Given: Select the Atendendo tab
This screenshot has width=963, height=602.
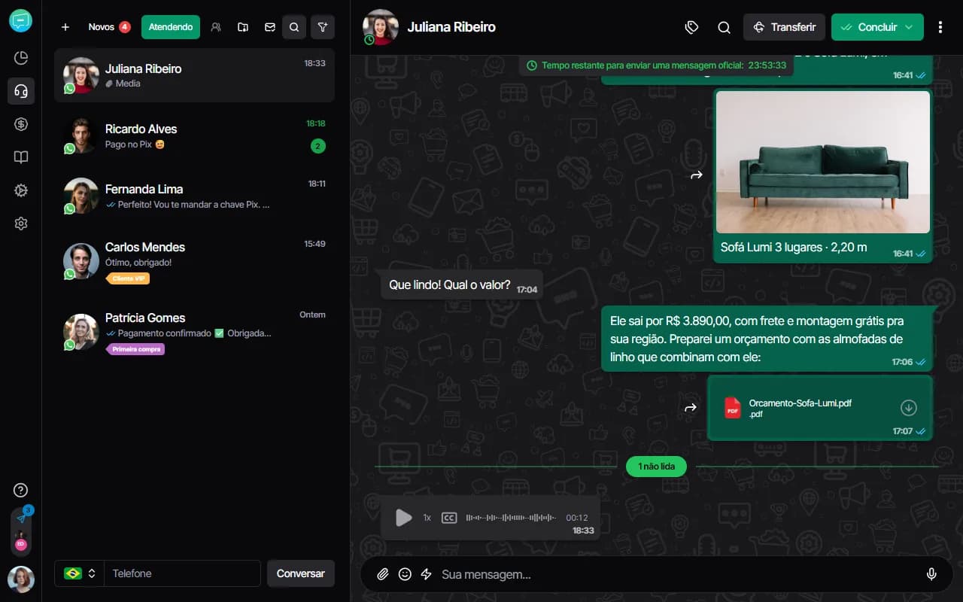Looking at the screenshot, I should [171, 27].
